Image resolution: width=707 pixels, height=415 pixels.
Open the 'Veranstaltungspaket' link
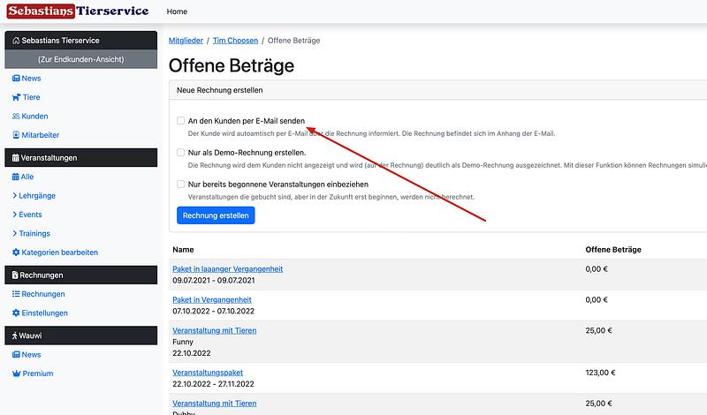coord(207,373)
